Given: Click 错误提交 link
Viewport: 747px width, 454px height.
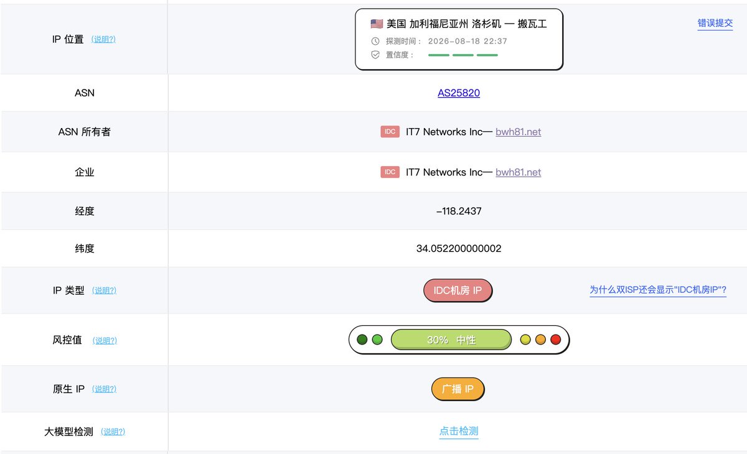Looking at the screenshot, I should tap(715, 24).
